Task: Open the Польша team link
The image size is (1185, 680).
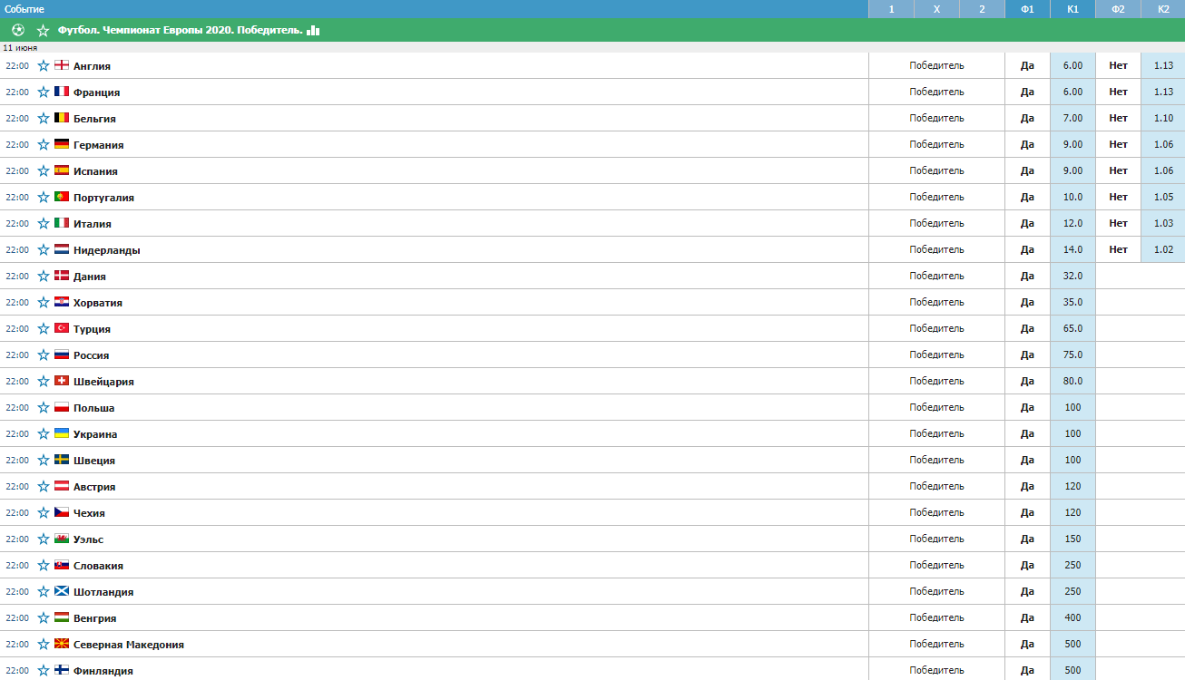Action: [x=94, y=408]
